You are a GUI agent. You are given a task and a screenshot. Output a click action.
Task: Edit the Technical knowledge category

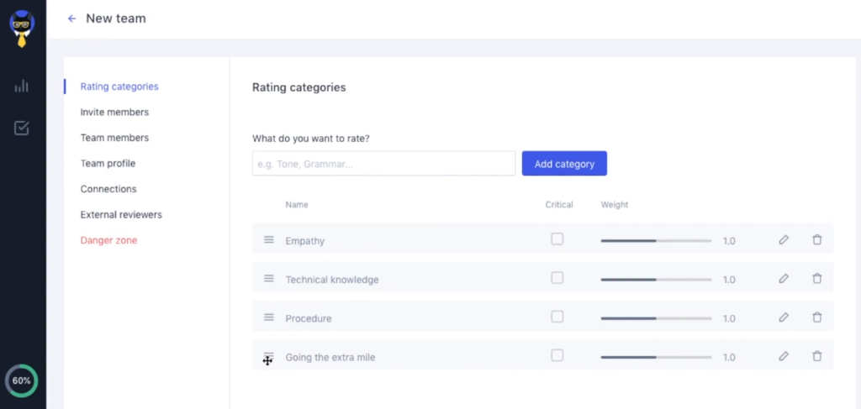point(784,279)
